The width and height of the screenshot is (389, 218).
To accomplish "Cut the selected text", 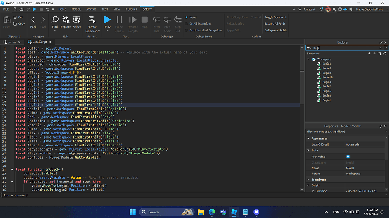I will [18, 17].
